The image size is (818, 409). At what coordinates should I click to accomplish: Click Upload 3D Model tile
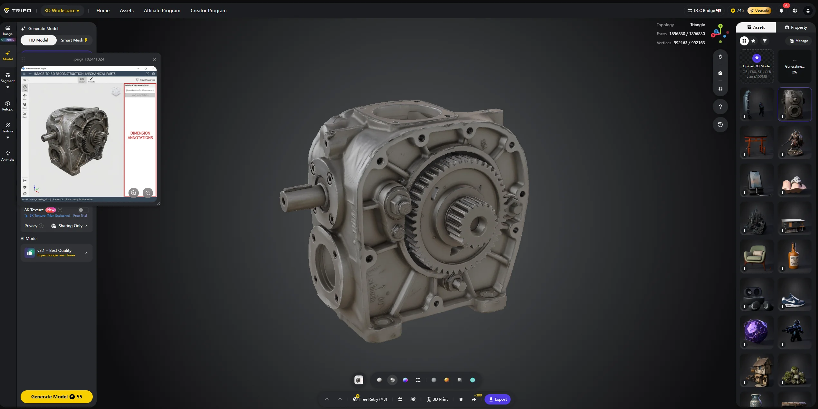point(757,66)
